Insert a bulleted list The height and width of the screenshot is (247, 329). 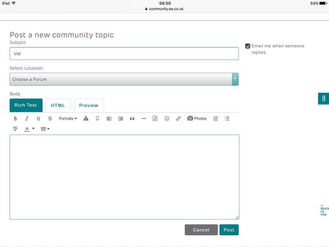tap(227, 118)
